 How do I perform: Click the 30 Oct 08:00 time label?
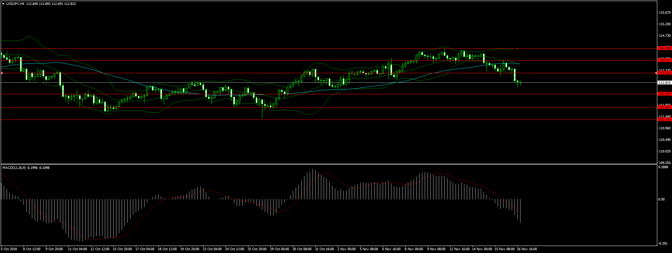[x=302, y=249]
